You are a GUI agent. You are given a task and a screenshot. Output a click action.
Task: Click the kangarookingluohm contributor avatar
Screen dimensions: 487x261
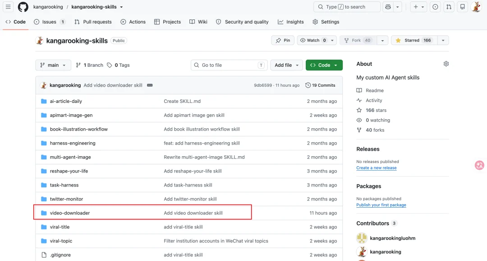[x=362, y=238]
